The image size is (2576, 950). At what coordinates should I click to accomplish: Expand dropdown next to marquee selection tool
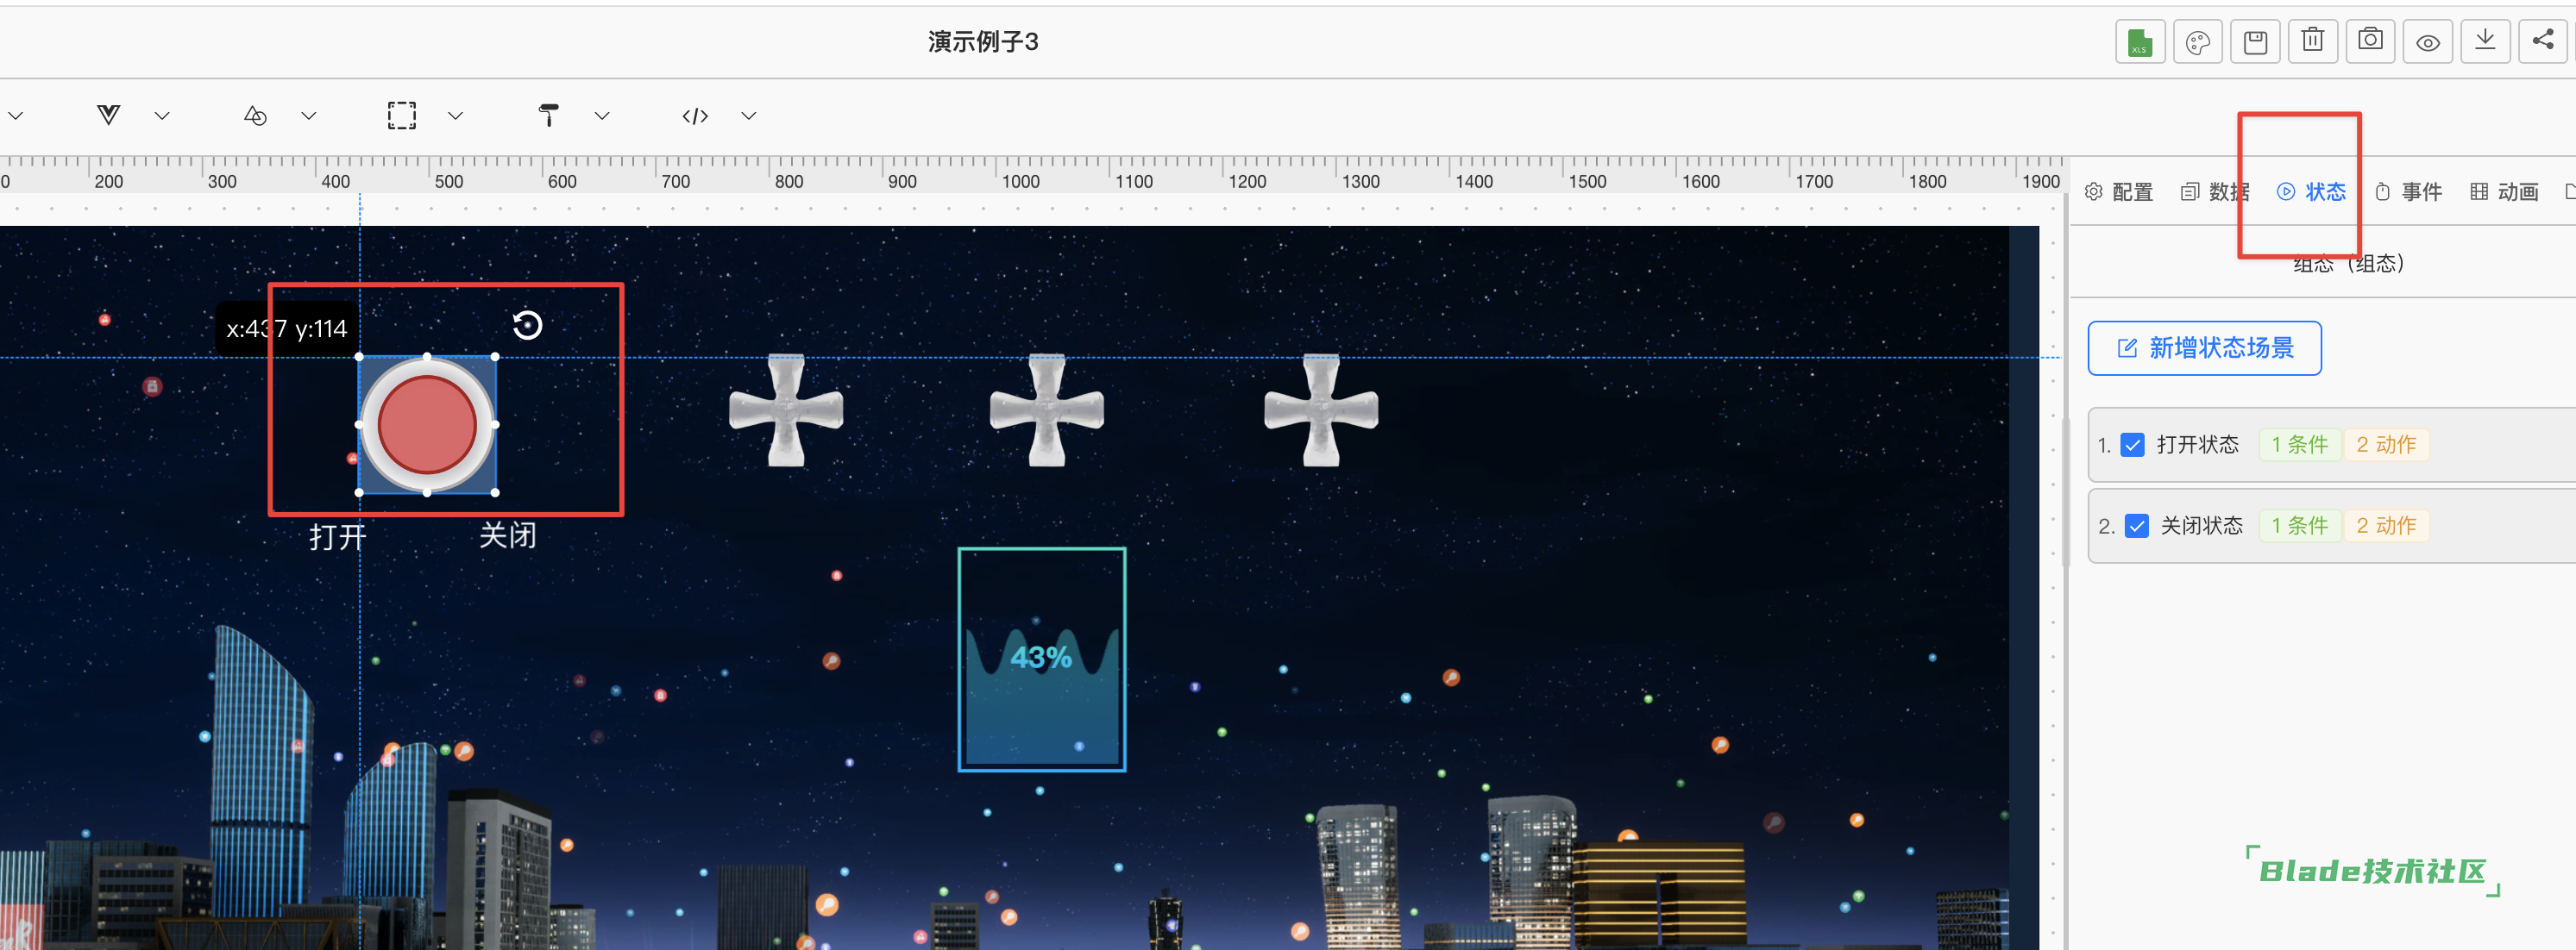(x=455, y=116)
